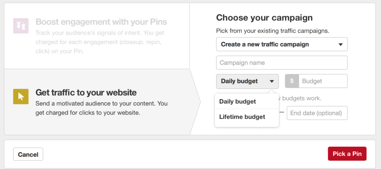381x169 pixels.
Task: Click the engagement charge description text
Action: [x=100, y=42]
